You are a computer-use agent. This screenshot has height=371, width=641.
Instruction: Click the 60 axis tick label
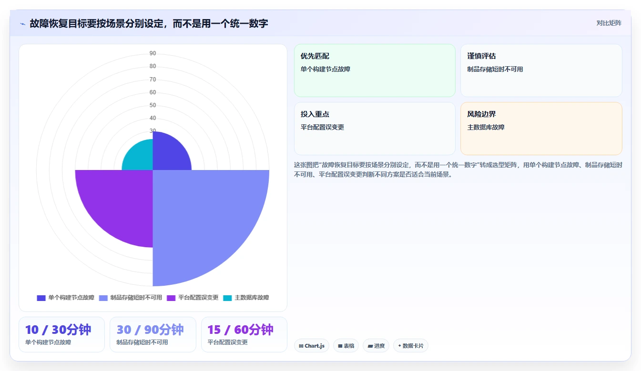[x=153, y=92]
